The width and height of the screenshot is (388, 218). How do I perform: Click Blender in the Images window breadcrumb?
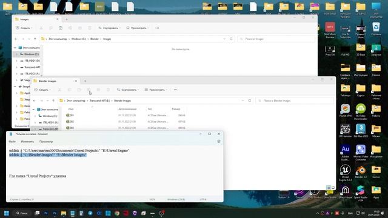click(x=95, y=39)
